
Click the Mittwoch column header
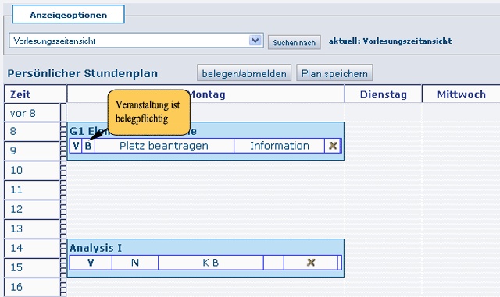pos(462,94)
